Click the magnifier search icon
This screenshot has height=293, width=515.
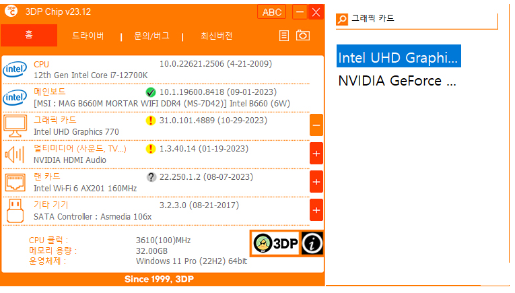pos(342,19)
